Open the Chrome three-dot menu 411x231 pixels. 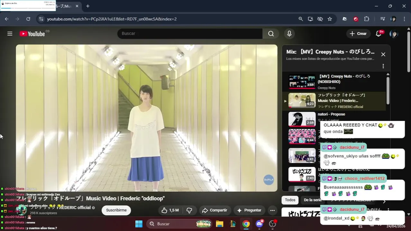tap(404, 19)
